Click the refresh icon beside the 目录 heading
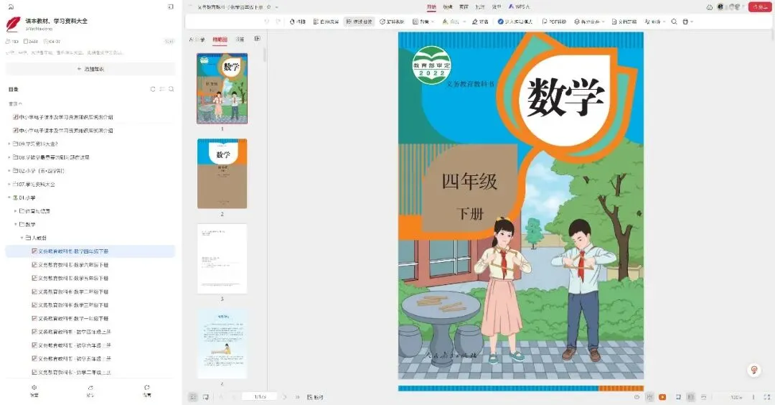 (x=153, y=90)
